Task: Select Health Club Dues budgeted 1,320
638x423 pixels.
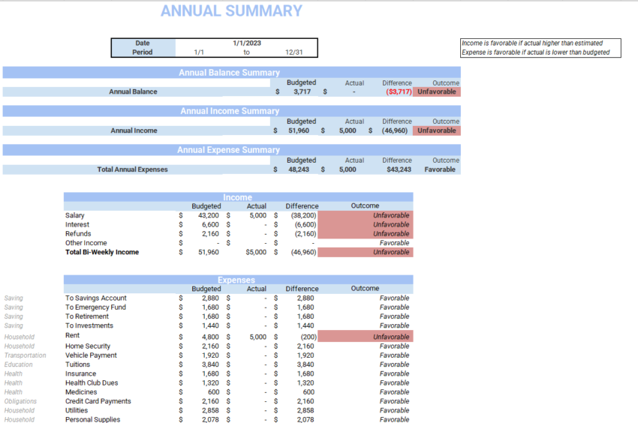Action: click(210, 383)
